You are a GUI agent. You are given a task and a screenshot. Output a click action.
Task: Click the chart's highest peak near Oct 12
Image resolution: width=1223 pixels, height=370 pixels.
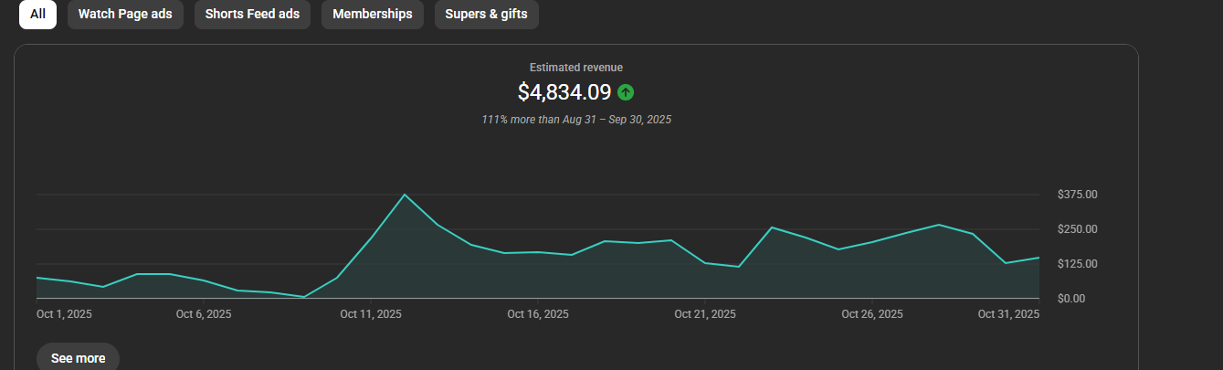click(x=405, y=195)
